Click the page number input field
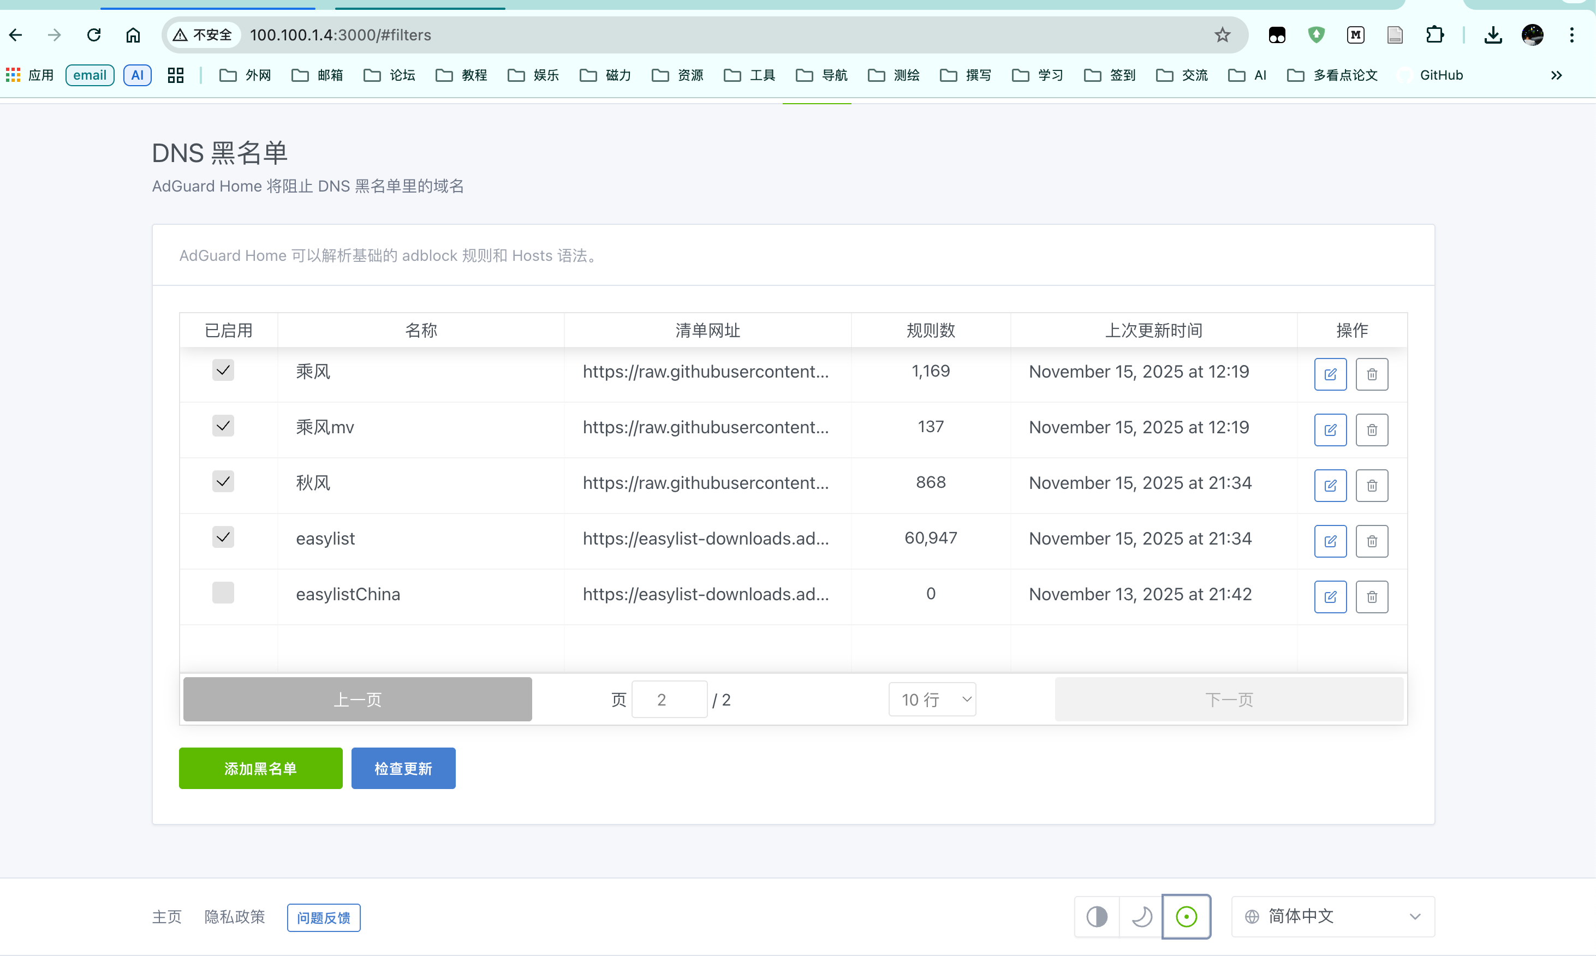 669,699
